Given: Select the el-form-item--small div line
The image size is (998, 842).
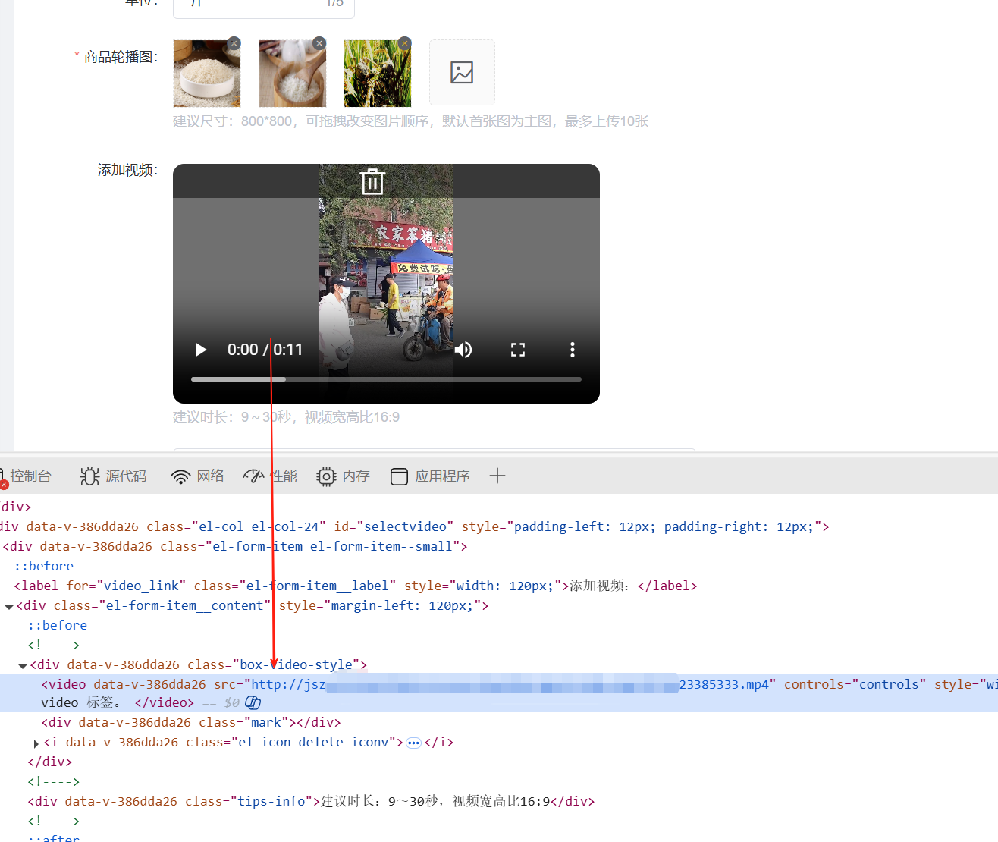Looking at the screenshot, I should coord(235,546).
